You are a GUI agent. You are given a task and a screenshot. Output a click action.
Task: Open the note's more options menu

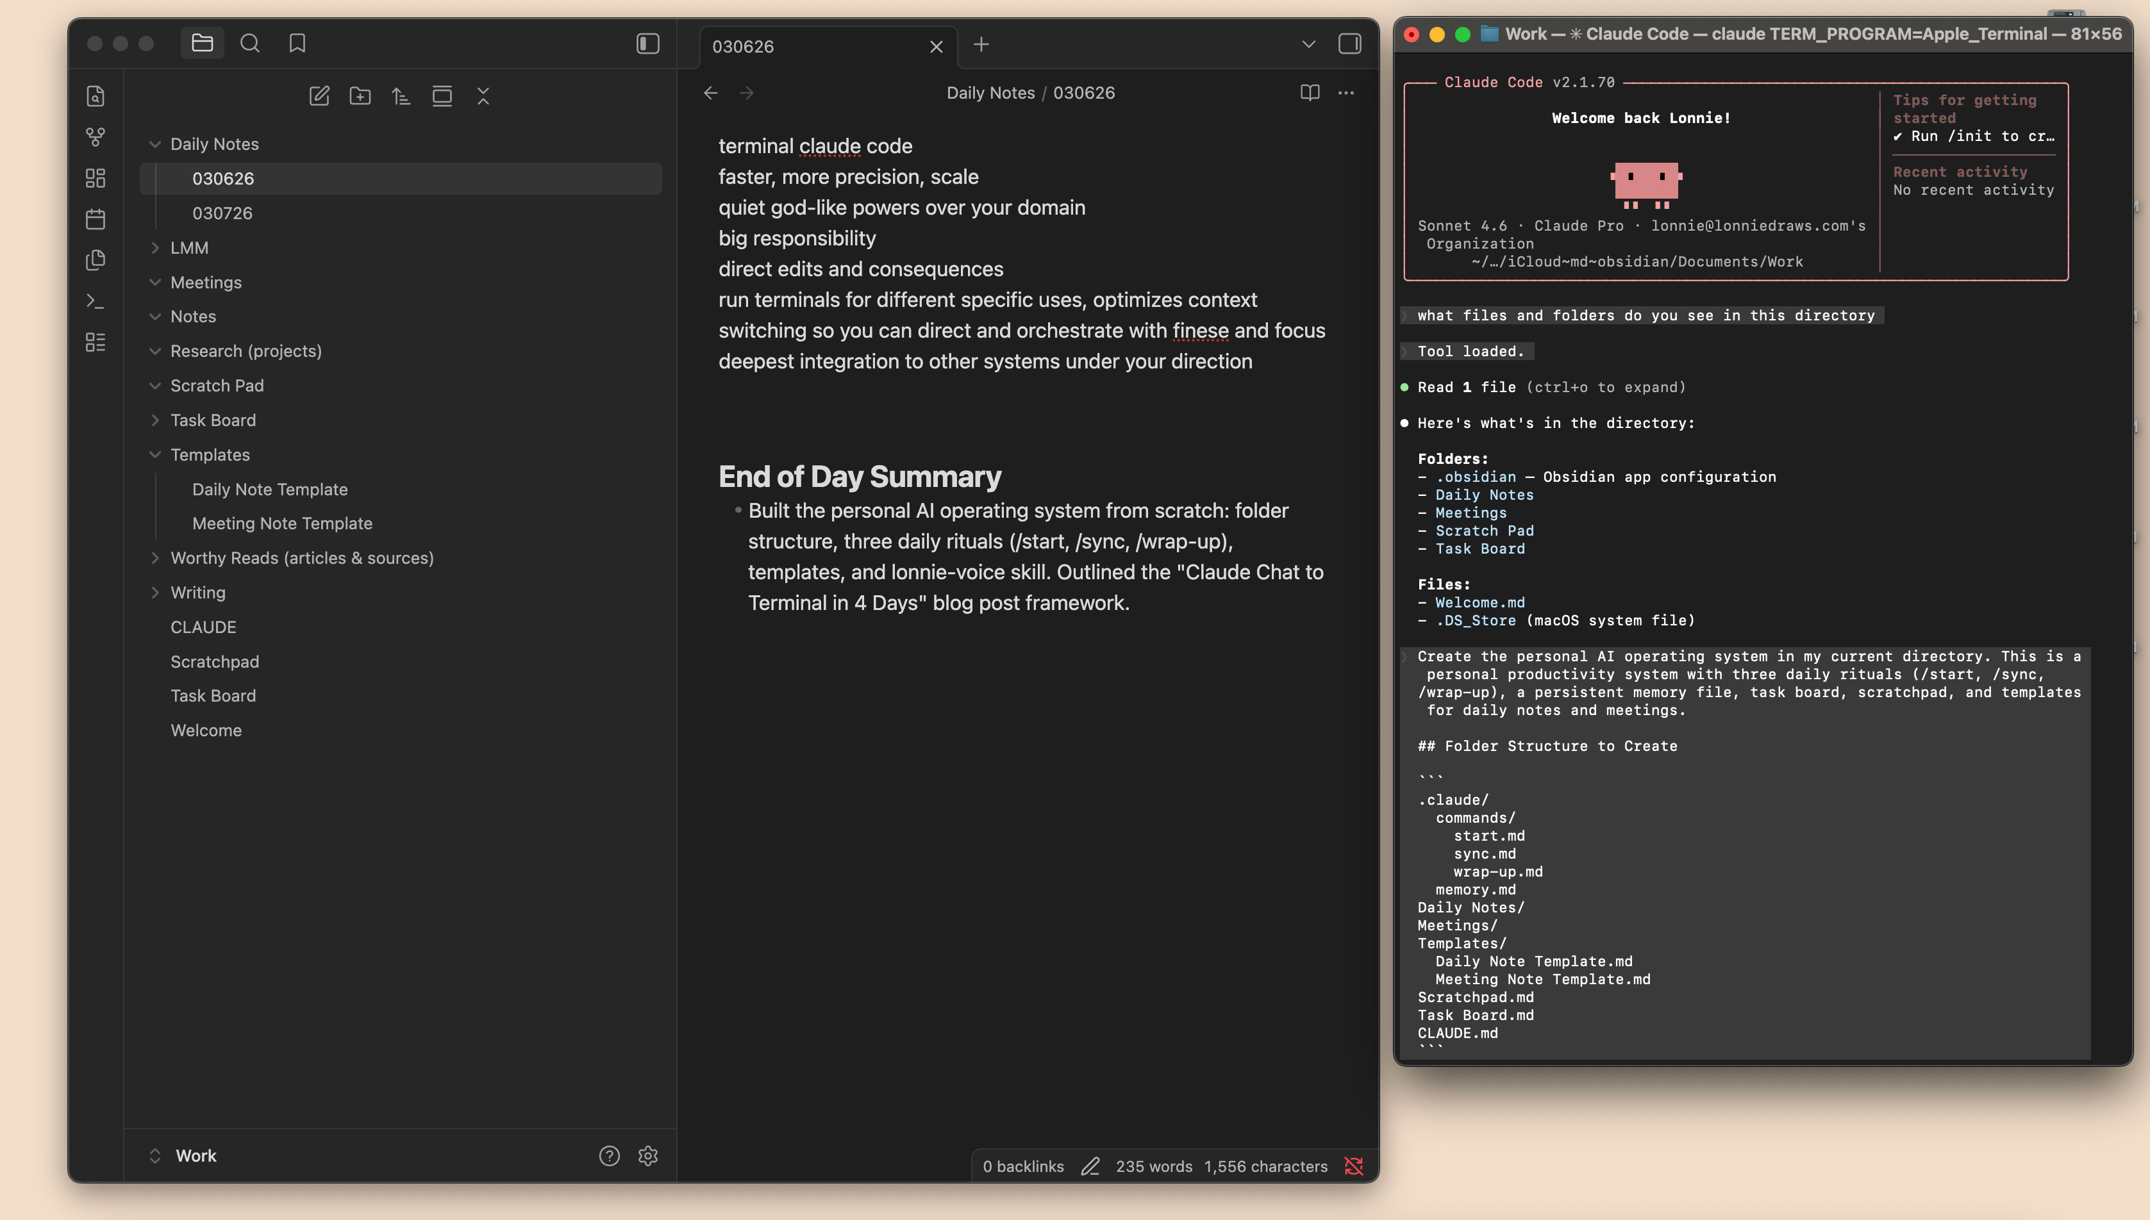pos(1346,93)
